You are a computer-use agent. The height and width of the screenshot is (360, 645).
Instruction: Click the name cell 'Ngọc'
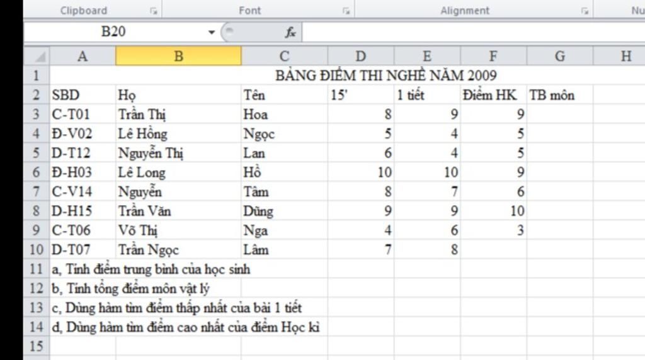pos(284,133)
